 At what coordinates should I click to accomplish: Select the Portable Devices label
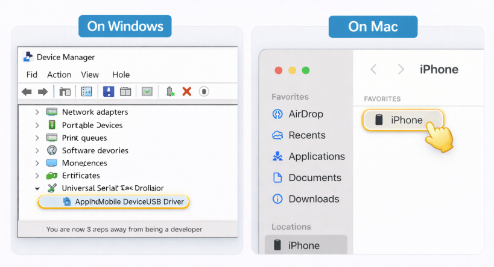(92, 125)
